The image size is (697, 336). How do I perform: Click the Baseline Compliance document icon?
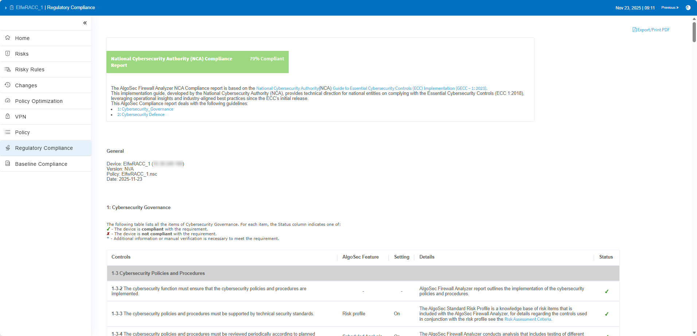(8, 164)
